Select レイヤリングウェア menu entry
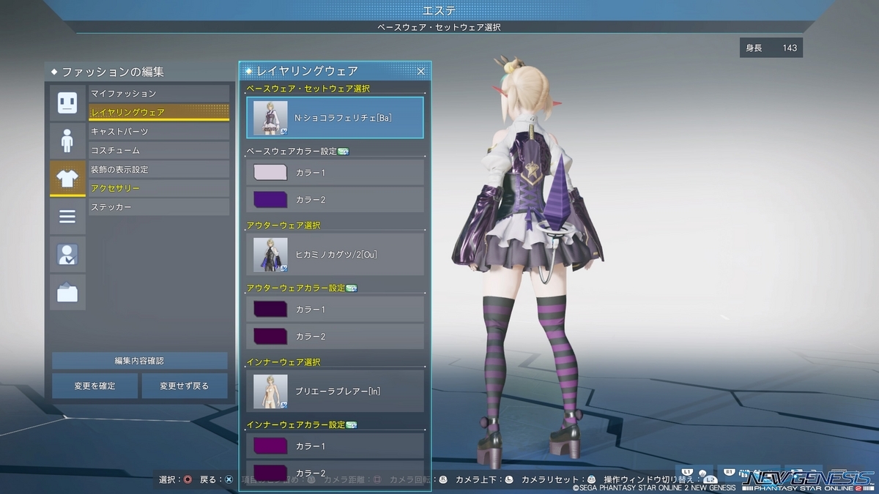The width and height of the screenshot is (879, 494). coord(159,112)
